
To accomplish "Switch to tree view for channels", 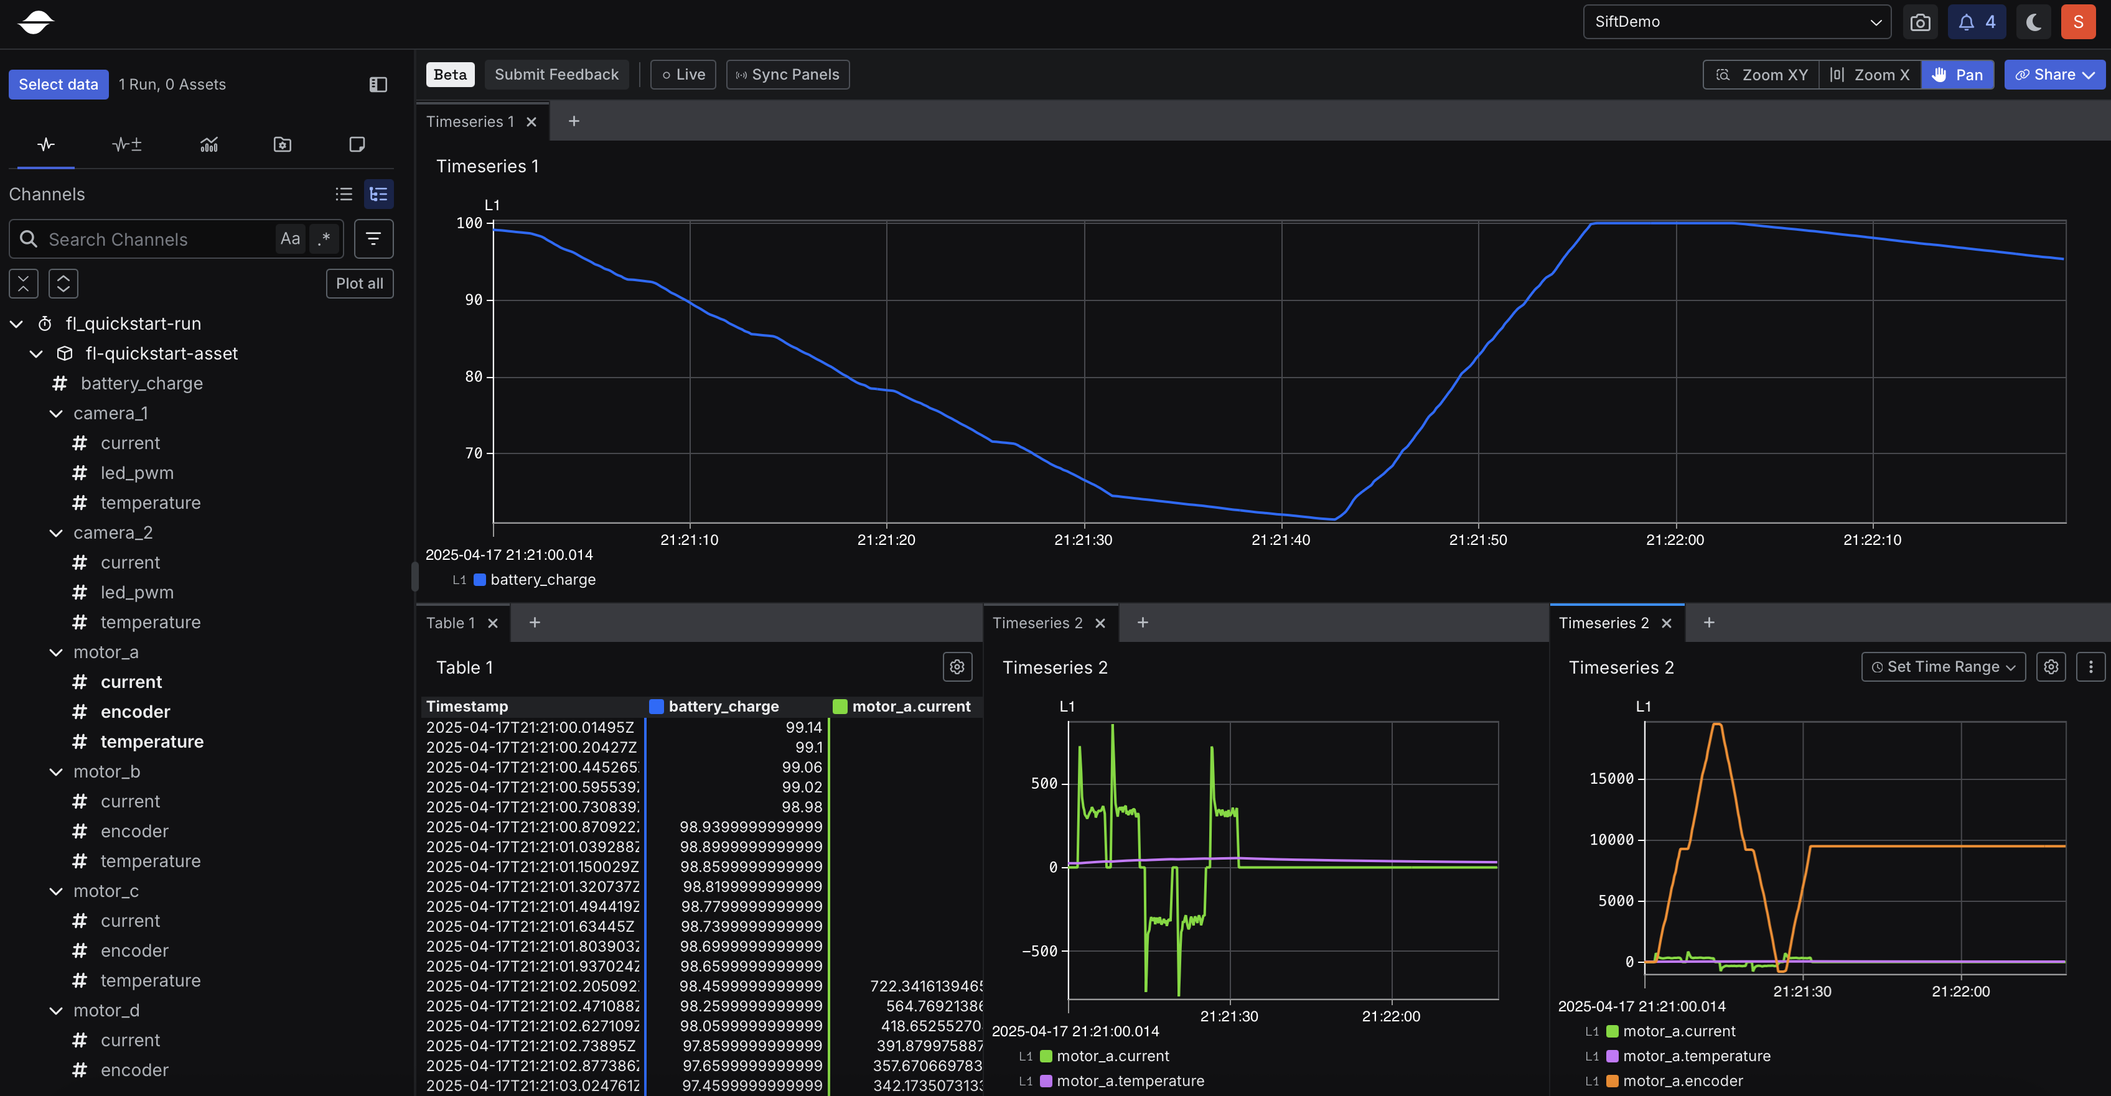I will click(x=378, y=194).
